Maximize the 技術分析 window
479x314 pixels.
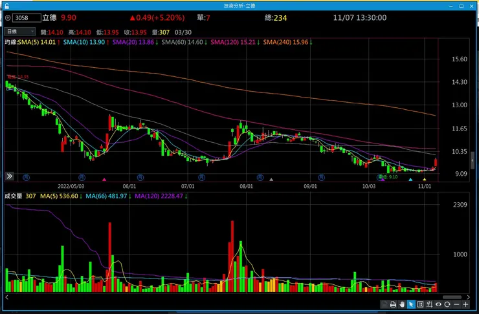coord(462,6)
